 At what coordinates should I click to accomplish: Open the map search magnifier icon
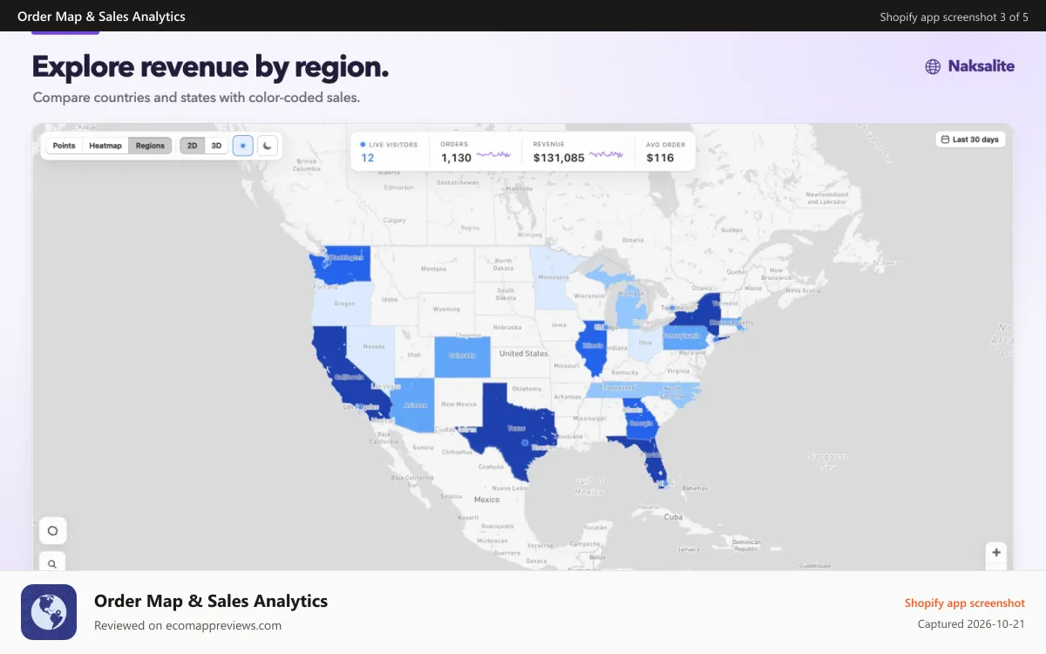[x=52, y=563]
